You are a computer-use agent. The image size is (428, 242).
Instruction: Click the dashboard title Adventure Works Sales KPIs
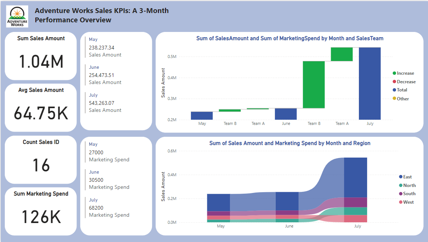click(x=101, y=15)
